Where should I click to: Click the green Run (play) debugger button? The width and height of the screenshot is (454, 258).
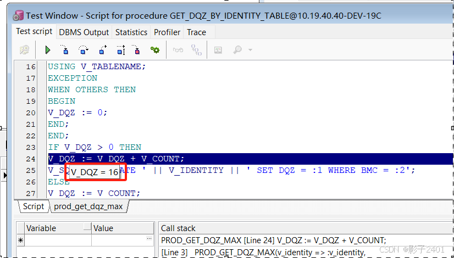(x=48, y=50)
